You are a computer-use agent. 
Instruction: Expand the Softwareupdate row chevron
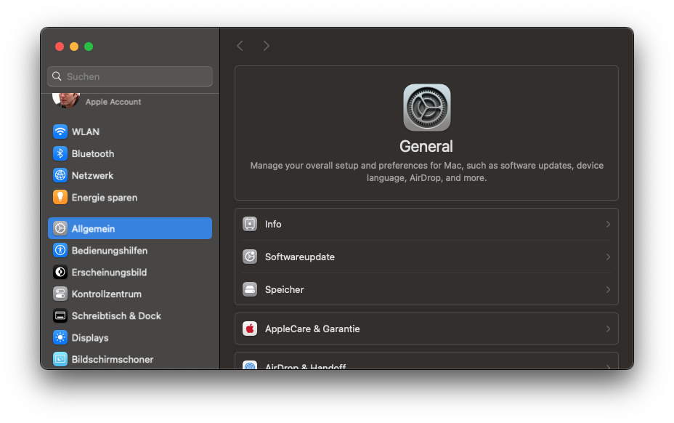[x=608, y=257]
